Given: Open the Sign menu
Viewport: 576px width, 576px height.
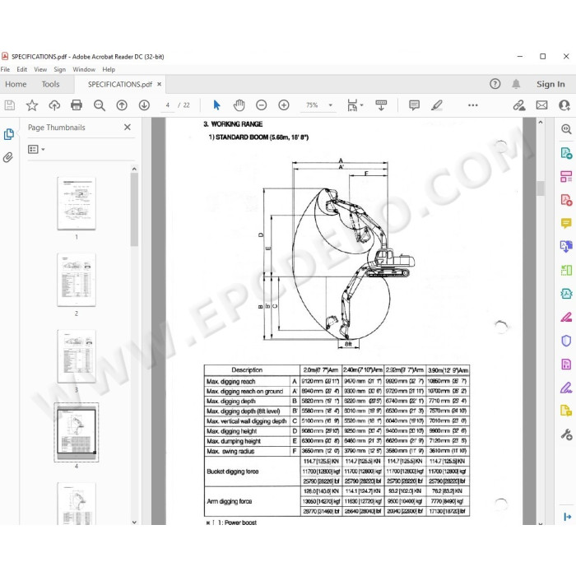Looking at the screenshot, I should coord(59,69).
